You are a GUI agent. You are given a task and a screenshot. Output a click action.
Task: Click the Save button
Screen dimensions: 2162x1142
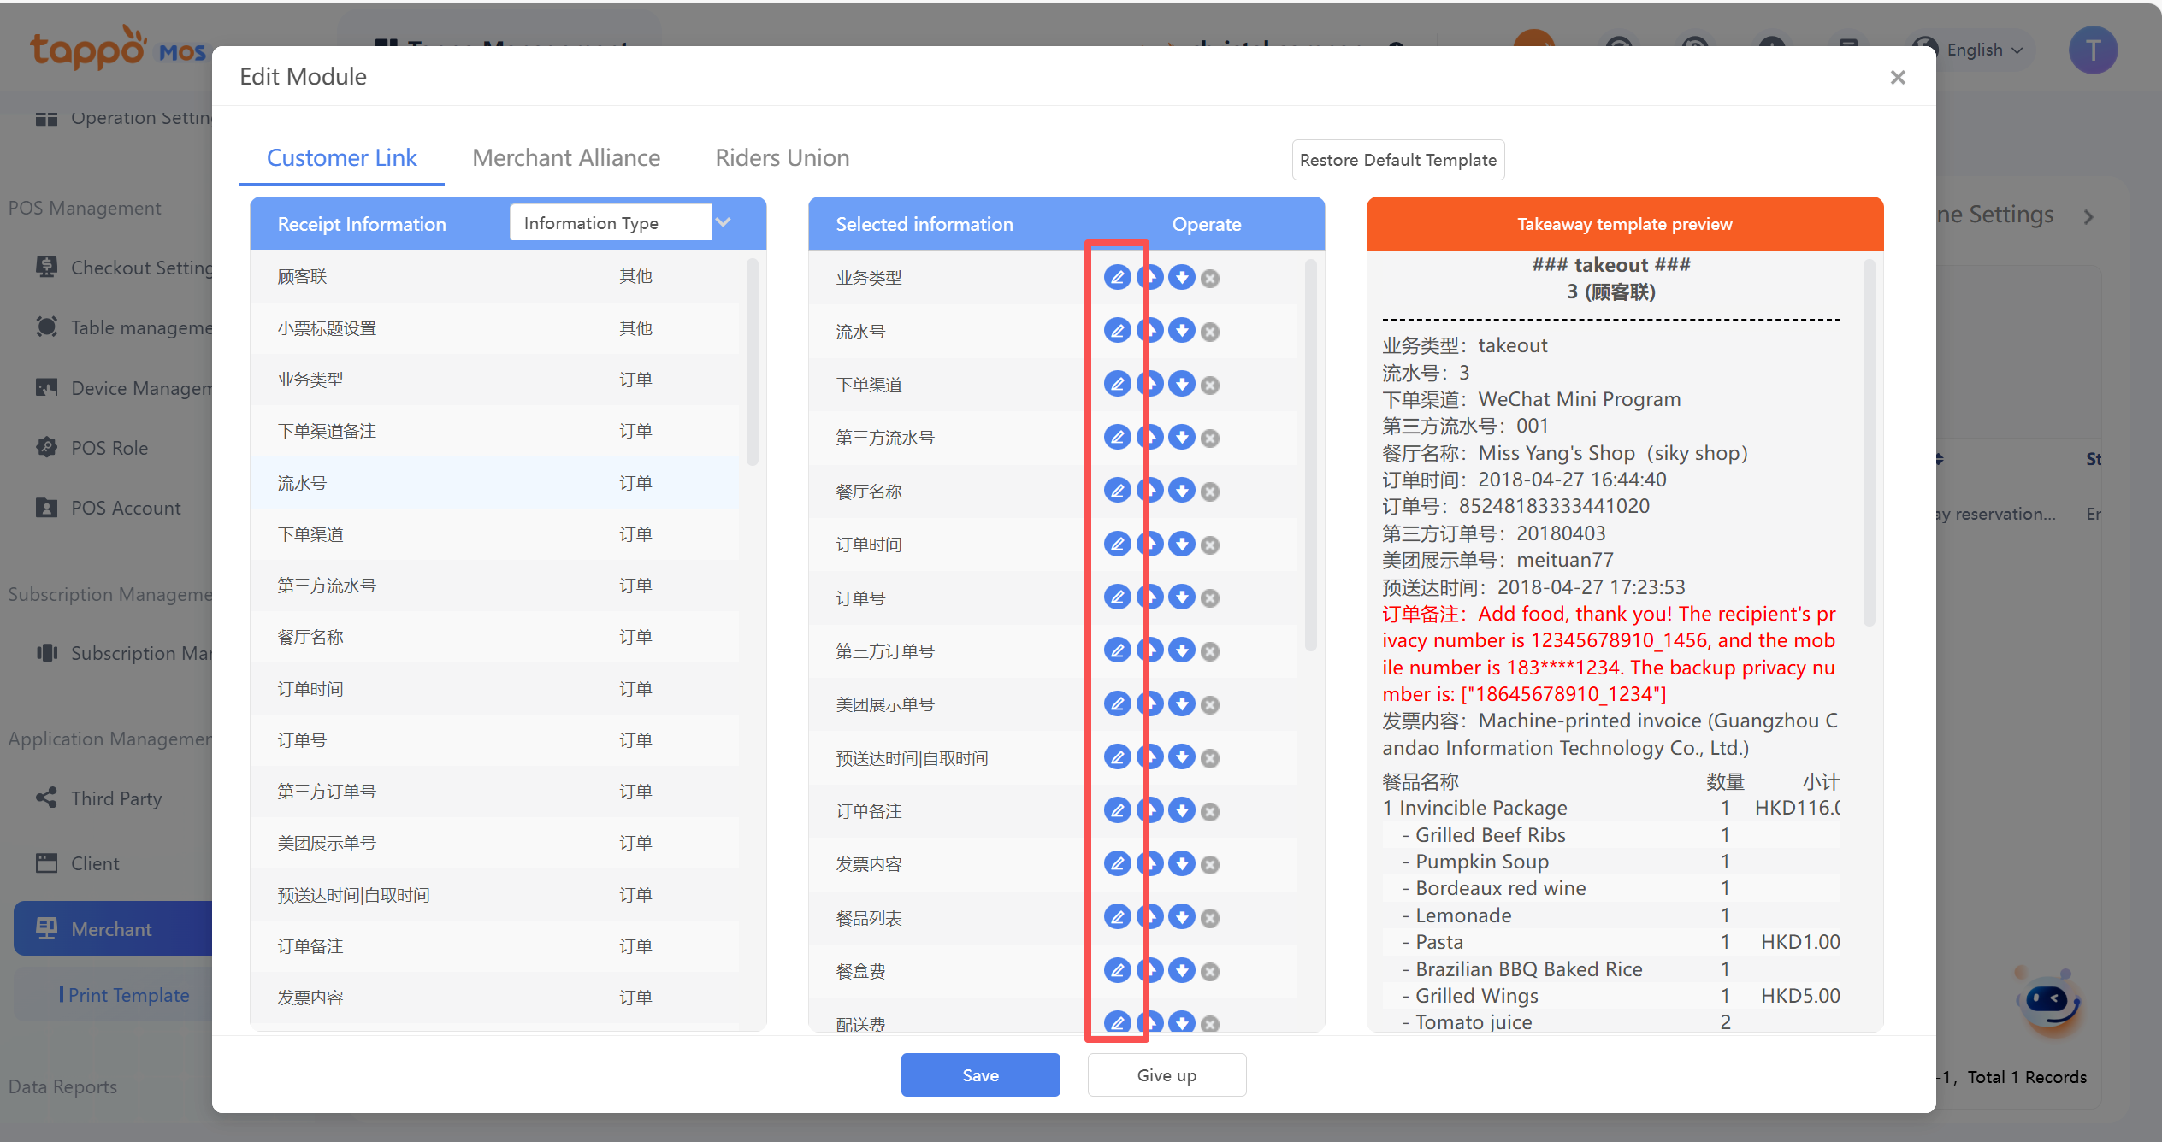coord(980,1074)
